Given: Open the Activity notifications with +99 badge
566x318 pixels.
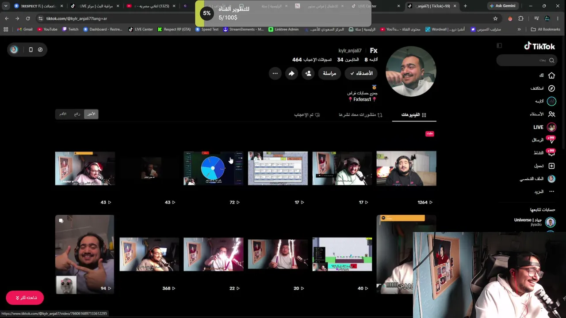Looking at the screenshot, I should [x=544, y=153].
